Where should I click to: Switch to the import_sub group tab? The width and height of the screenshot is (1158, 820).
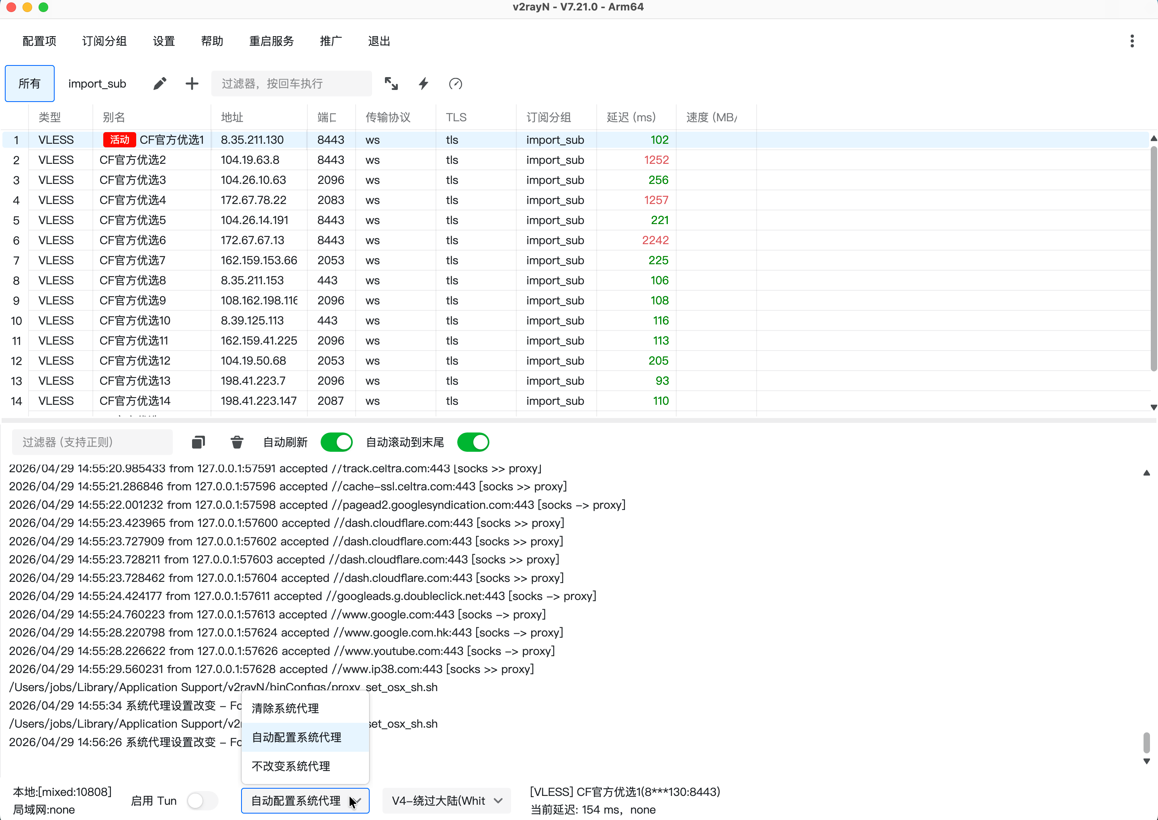97,83
